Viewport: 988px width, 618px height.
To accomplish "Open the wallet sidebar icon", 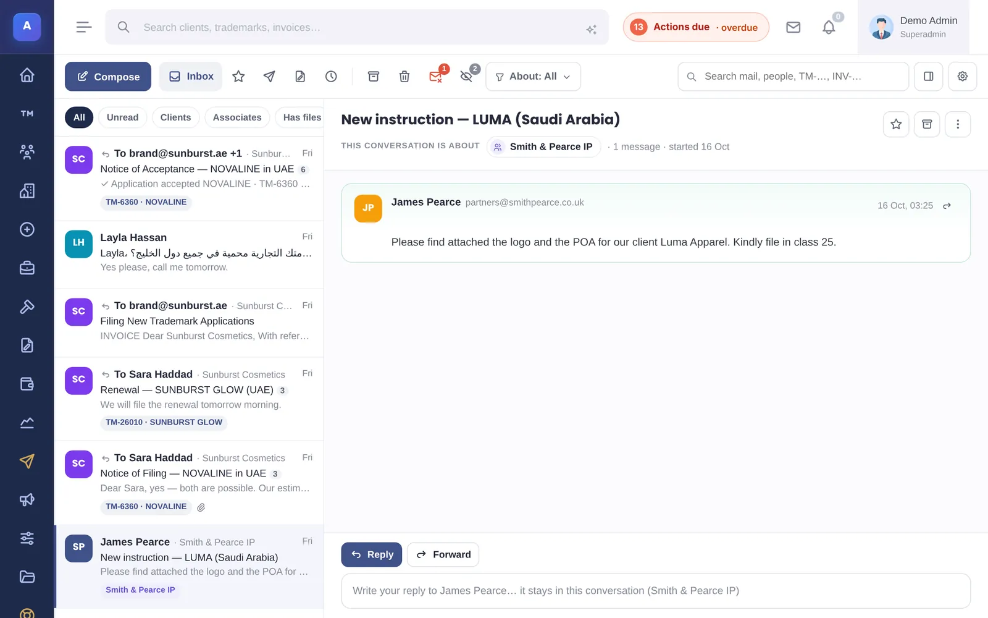I will [27, 384].
